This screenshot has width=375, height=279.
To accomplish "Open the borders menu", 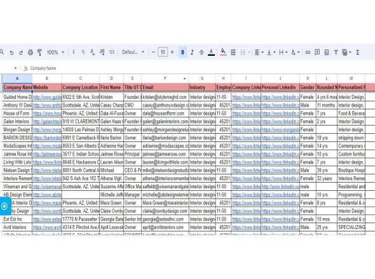I will (233, 52).
